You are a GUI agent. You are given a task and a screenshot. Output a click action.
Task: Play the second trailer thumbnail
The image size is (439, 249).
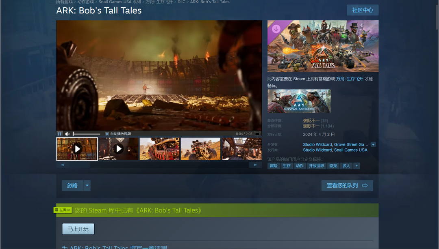tap(118, 149)
